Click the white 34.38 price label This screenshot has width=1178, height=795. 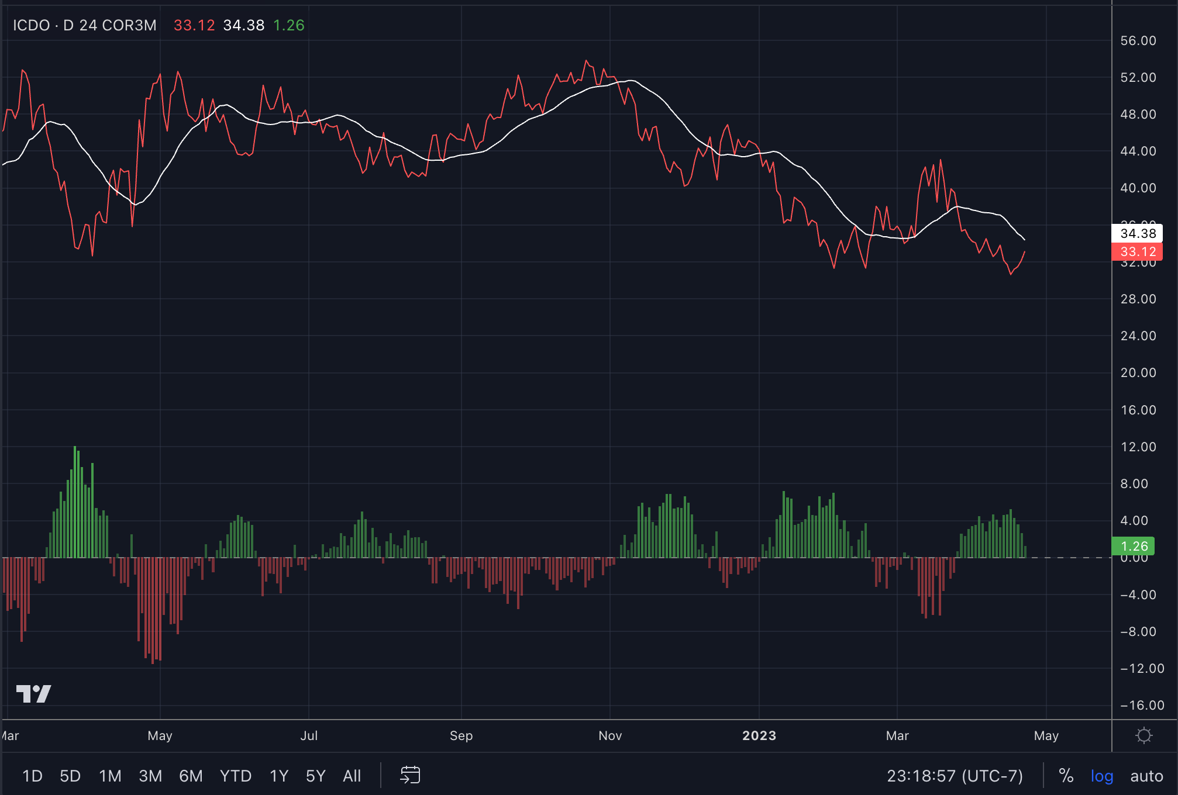point(1137,233)
